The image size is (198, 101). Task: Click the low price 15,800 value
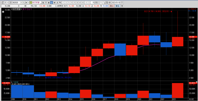(106, 6)
